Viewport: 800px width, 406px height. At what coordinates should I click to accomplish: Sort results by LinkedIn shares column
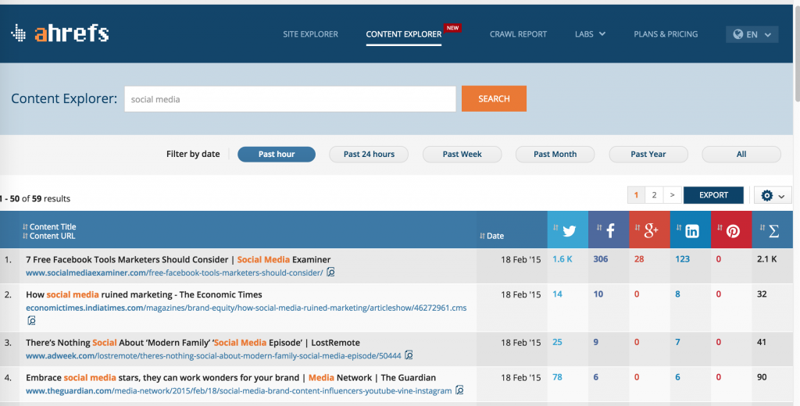691,231
